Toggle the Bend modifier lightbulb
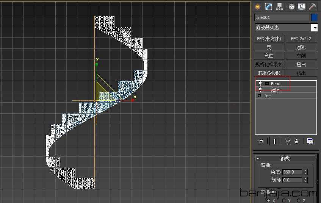Screen dimensions: 321x203 260,83
